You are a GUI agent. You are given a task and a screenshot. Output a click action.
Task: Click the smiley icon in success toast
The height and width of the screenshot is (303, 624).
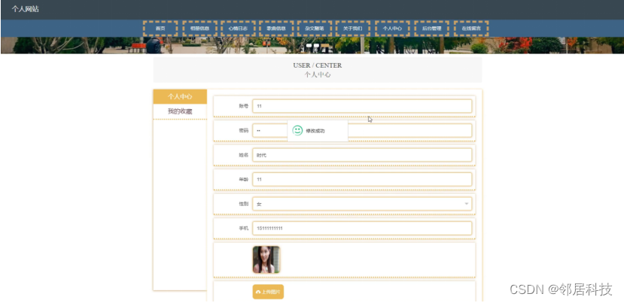point(297,130)
